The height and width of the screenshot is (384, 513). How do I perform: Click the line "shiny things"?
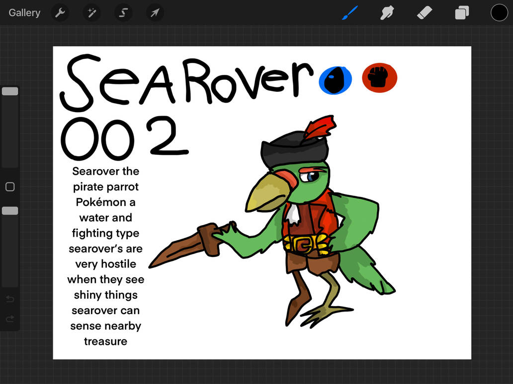(x=106, y=295)
